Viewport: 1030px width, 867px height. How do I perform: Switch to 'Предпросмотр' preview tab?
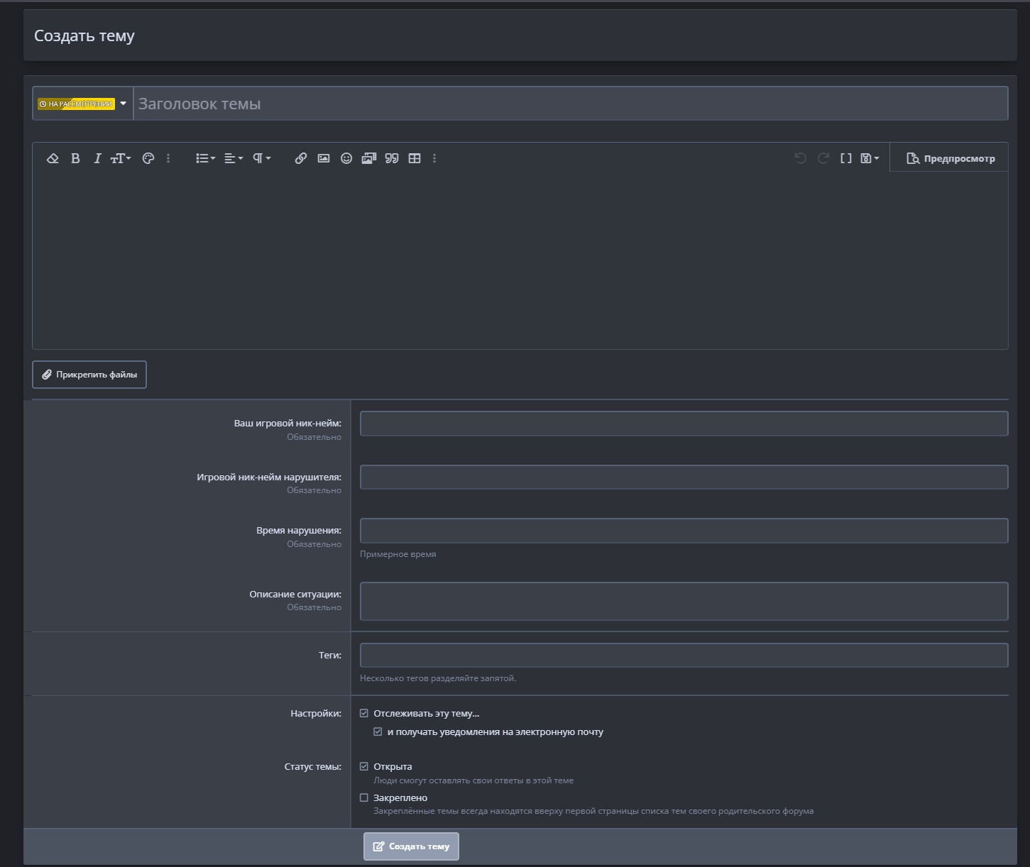pyautogui.click(x=950, y=158)
